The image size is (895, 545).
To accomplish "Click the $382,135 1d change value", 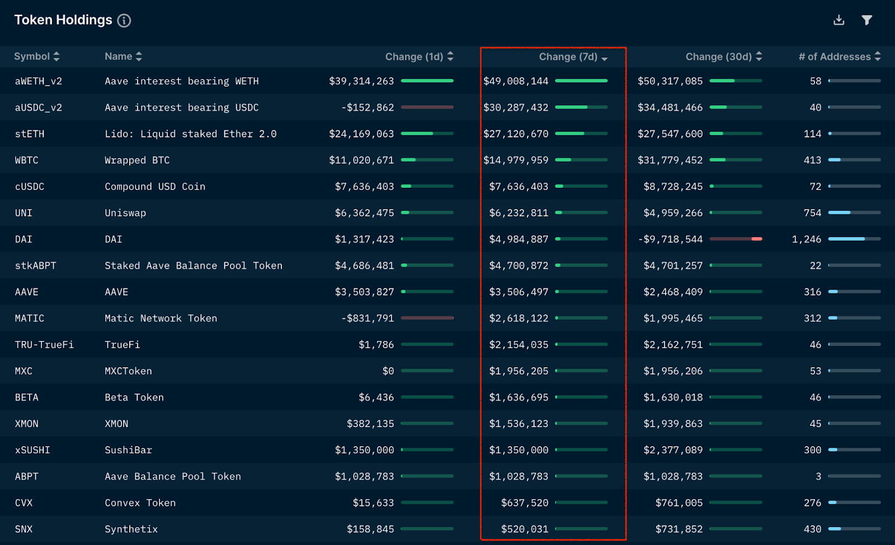I will pyautogui.click(x=370, y=424).
